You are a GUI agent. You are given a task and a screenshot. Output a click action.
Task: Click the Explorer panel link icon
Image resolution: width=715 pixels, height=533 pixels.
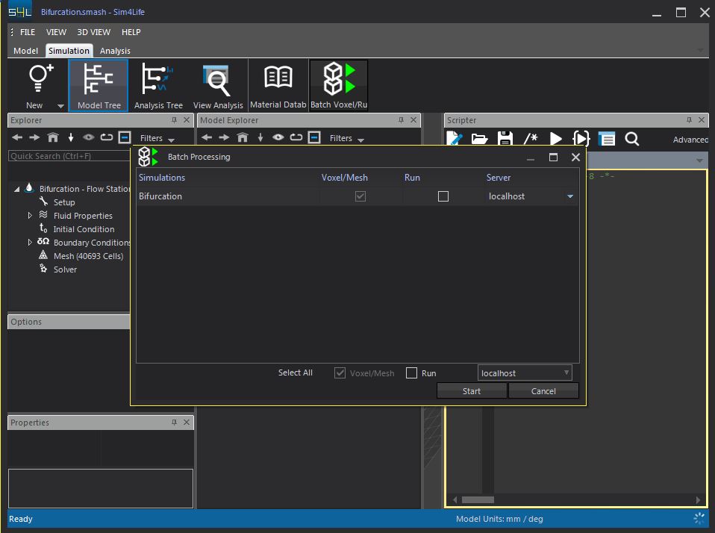tap(106, 137)
